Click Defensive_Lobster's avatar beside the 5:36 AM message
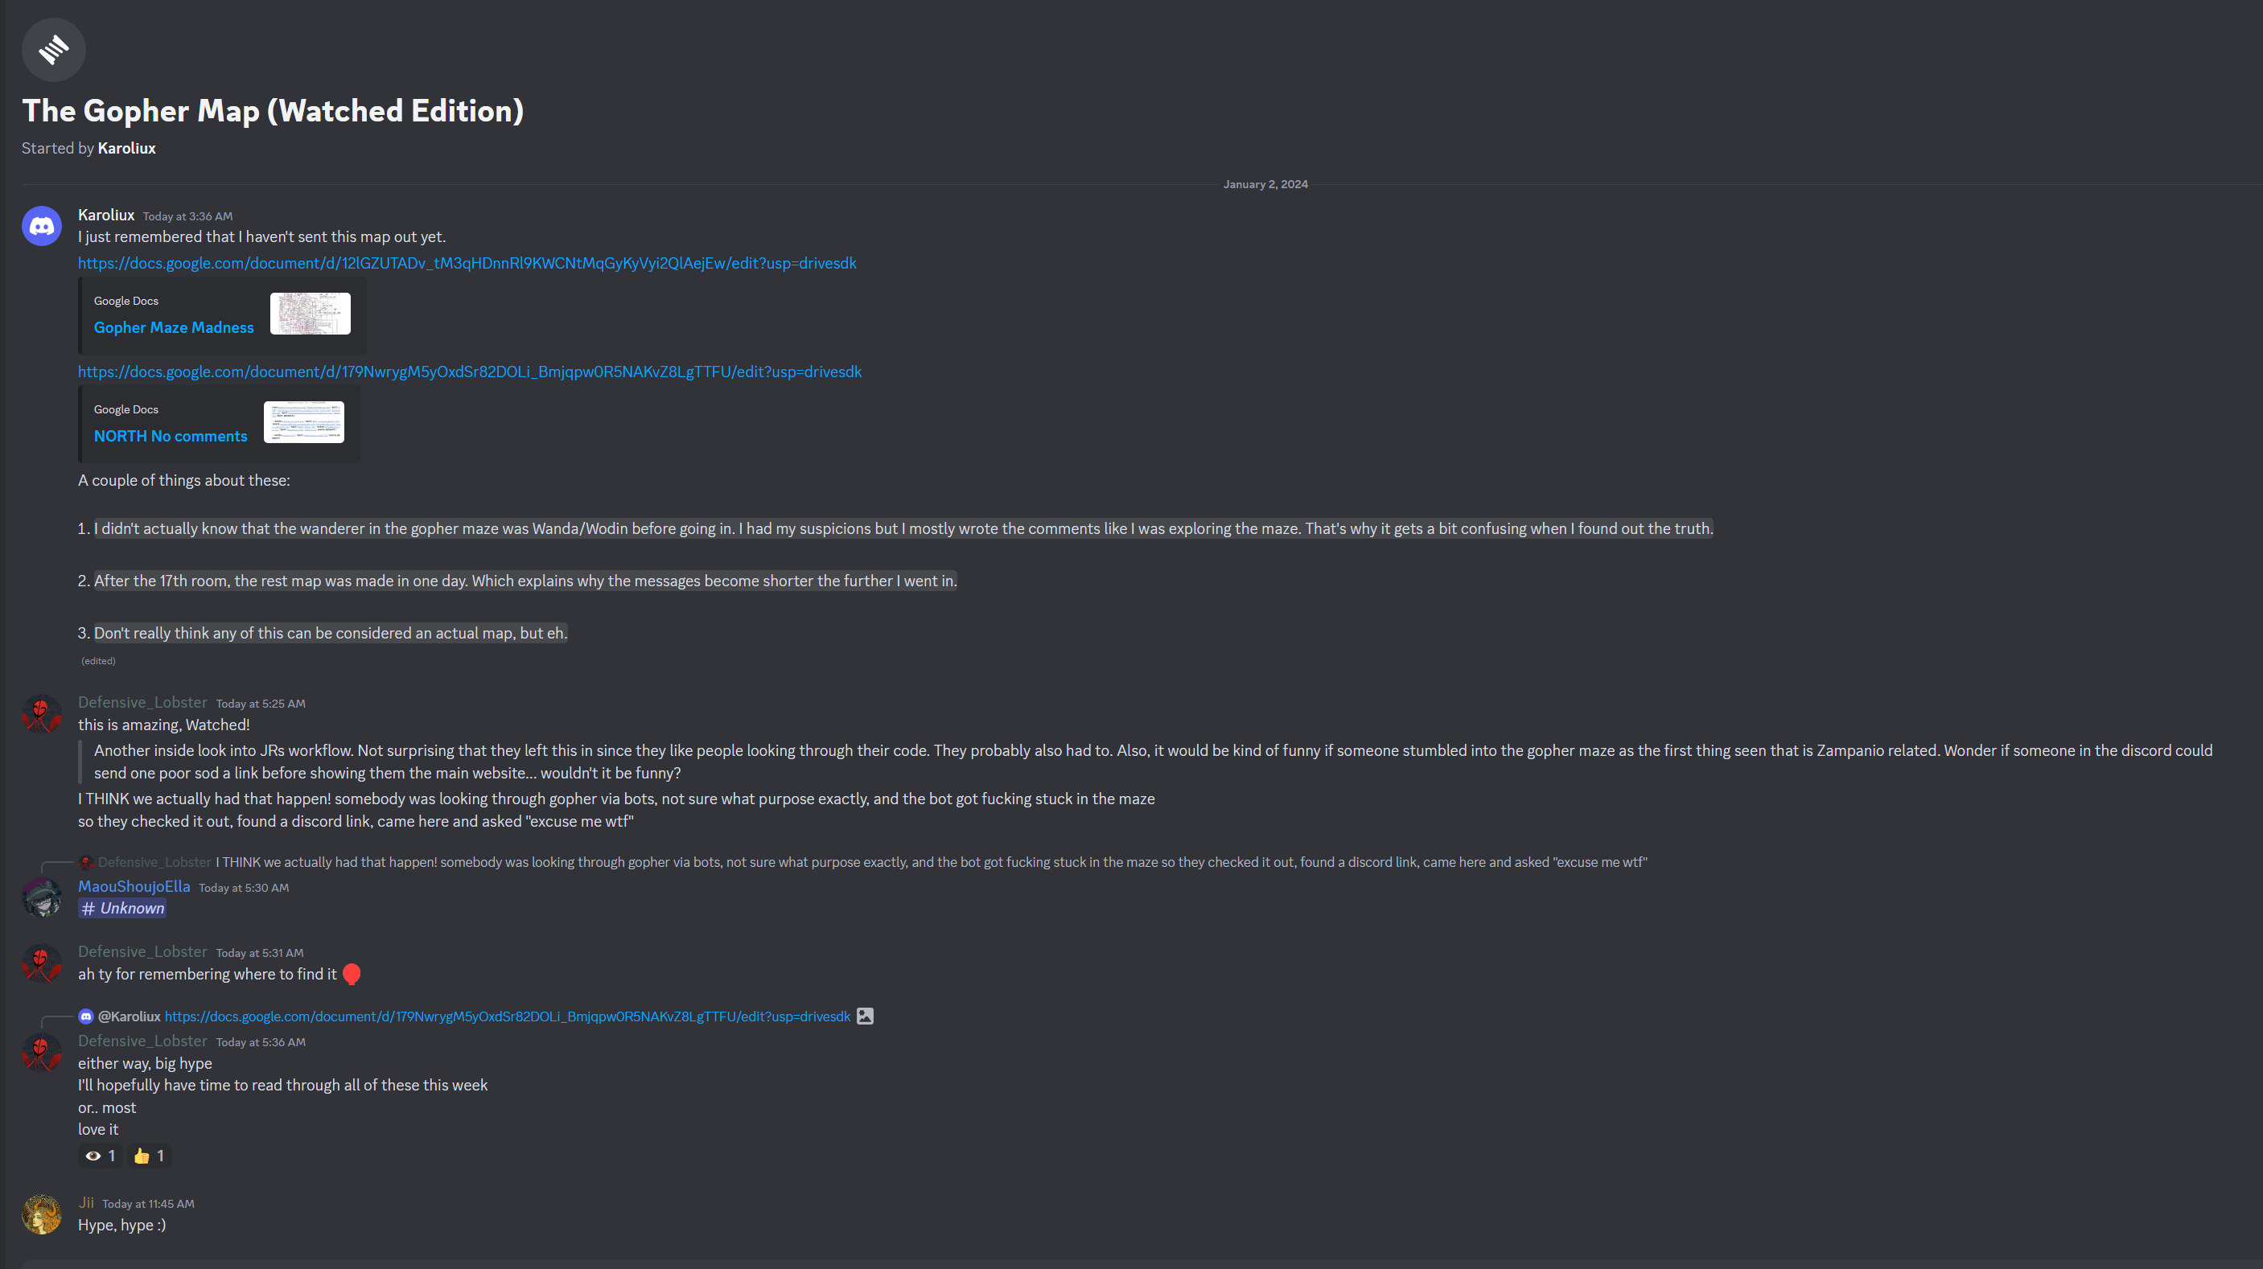This screenshot has width=2263, height=1269. (41, 1052)
